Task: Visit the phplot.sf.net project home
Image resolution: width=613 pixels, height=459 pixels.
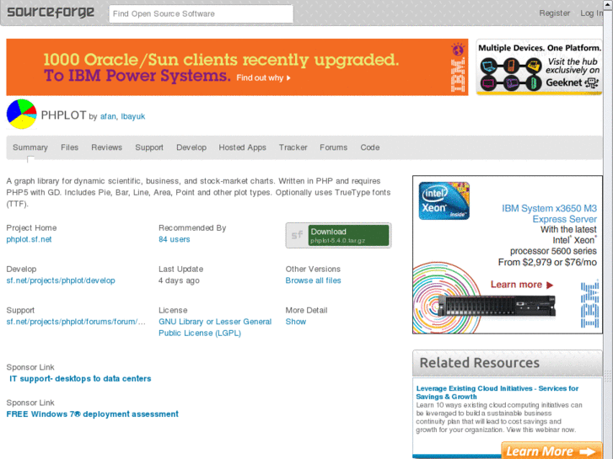Action: [29, 239]
